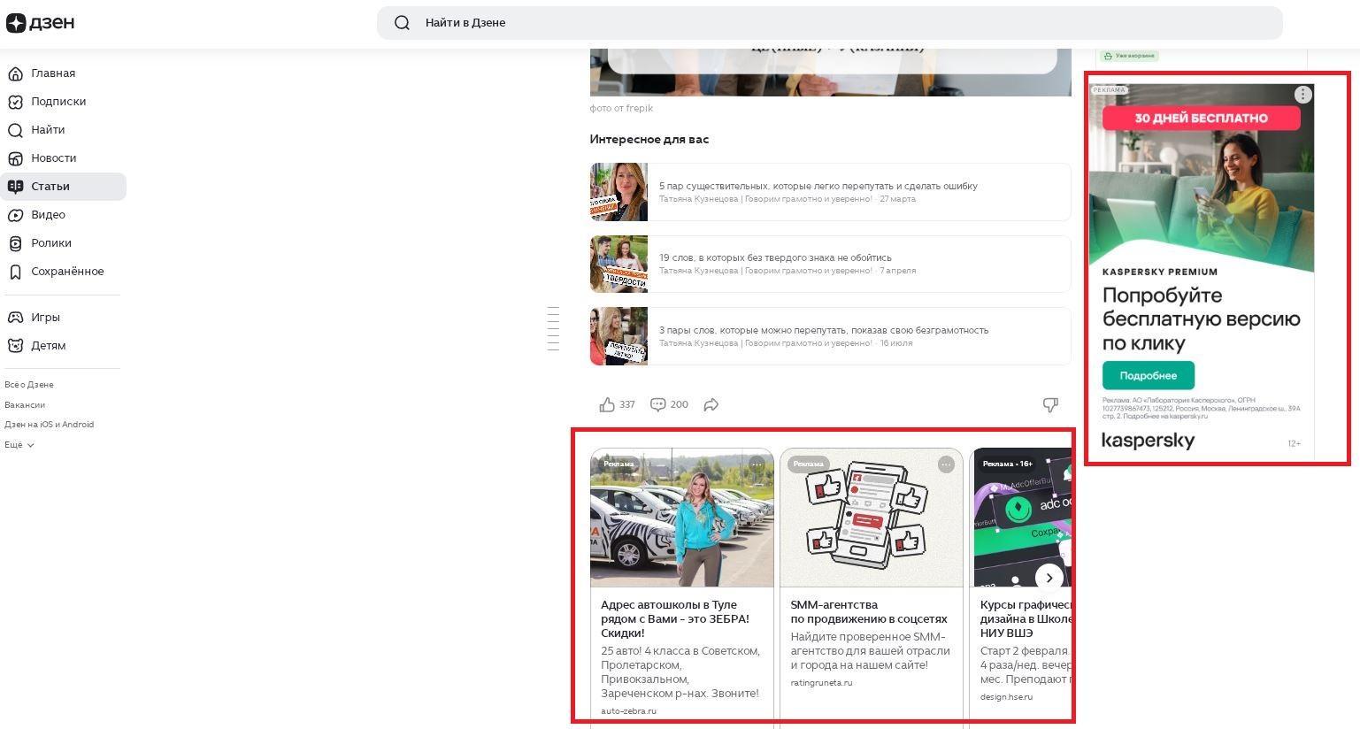Open article about 19 words with hard sign
This screenshot has width=1360, height=729.
[775, 257]
